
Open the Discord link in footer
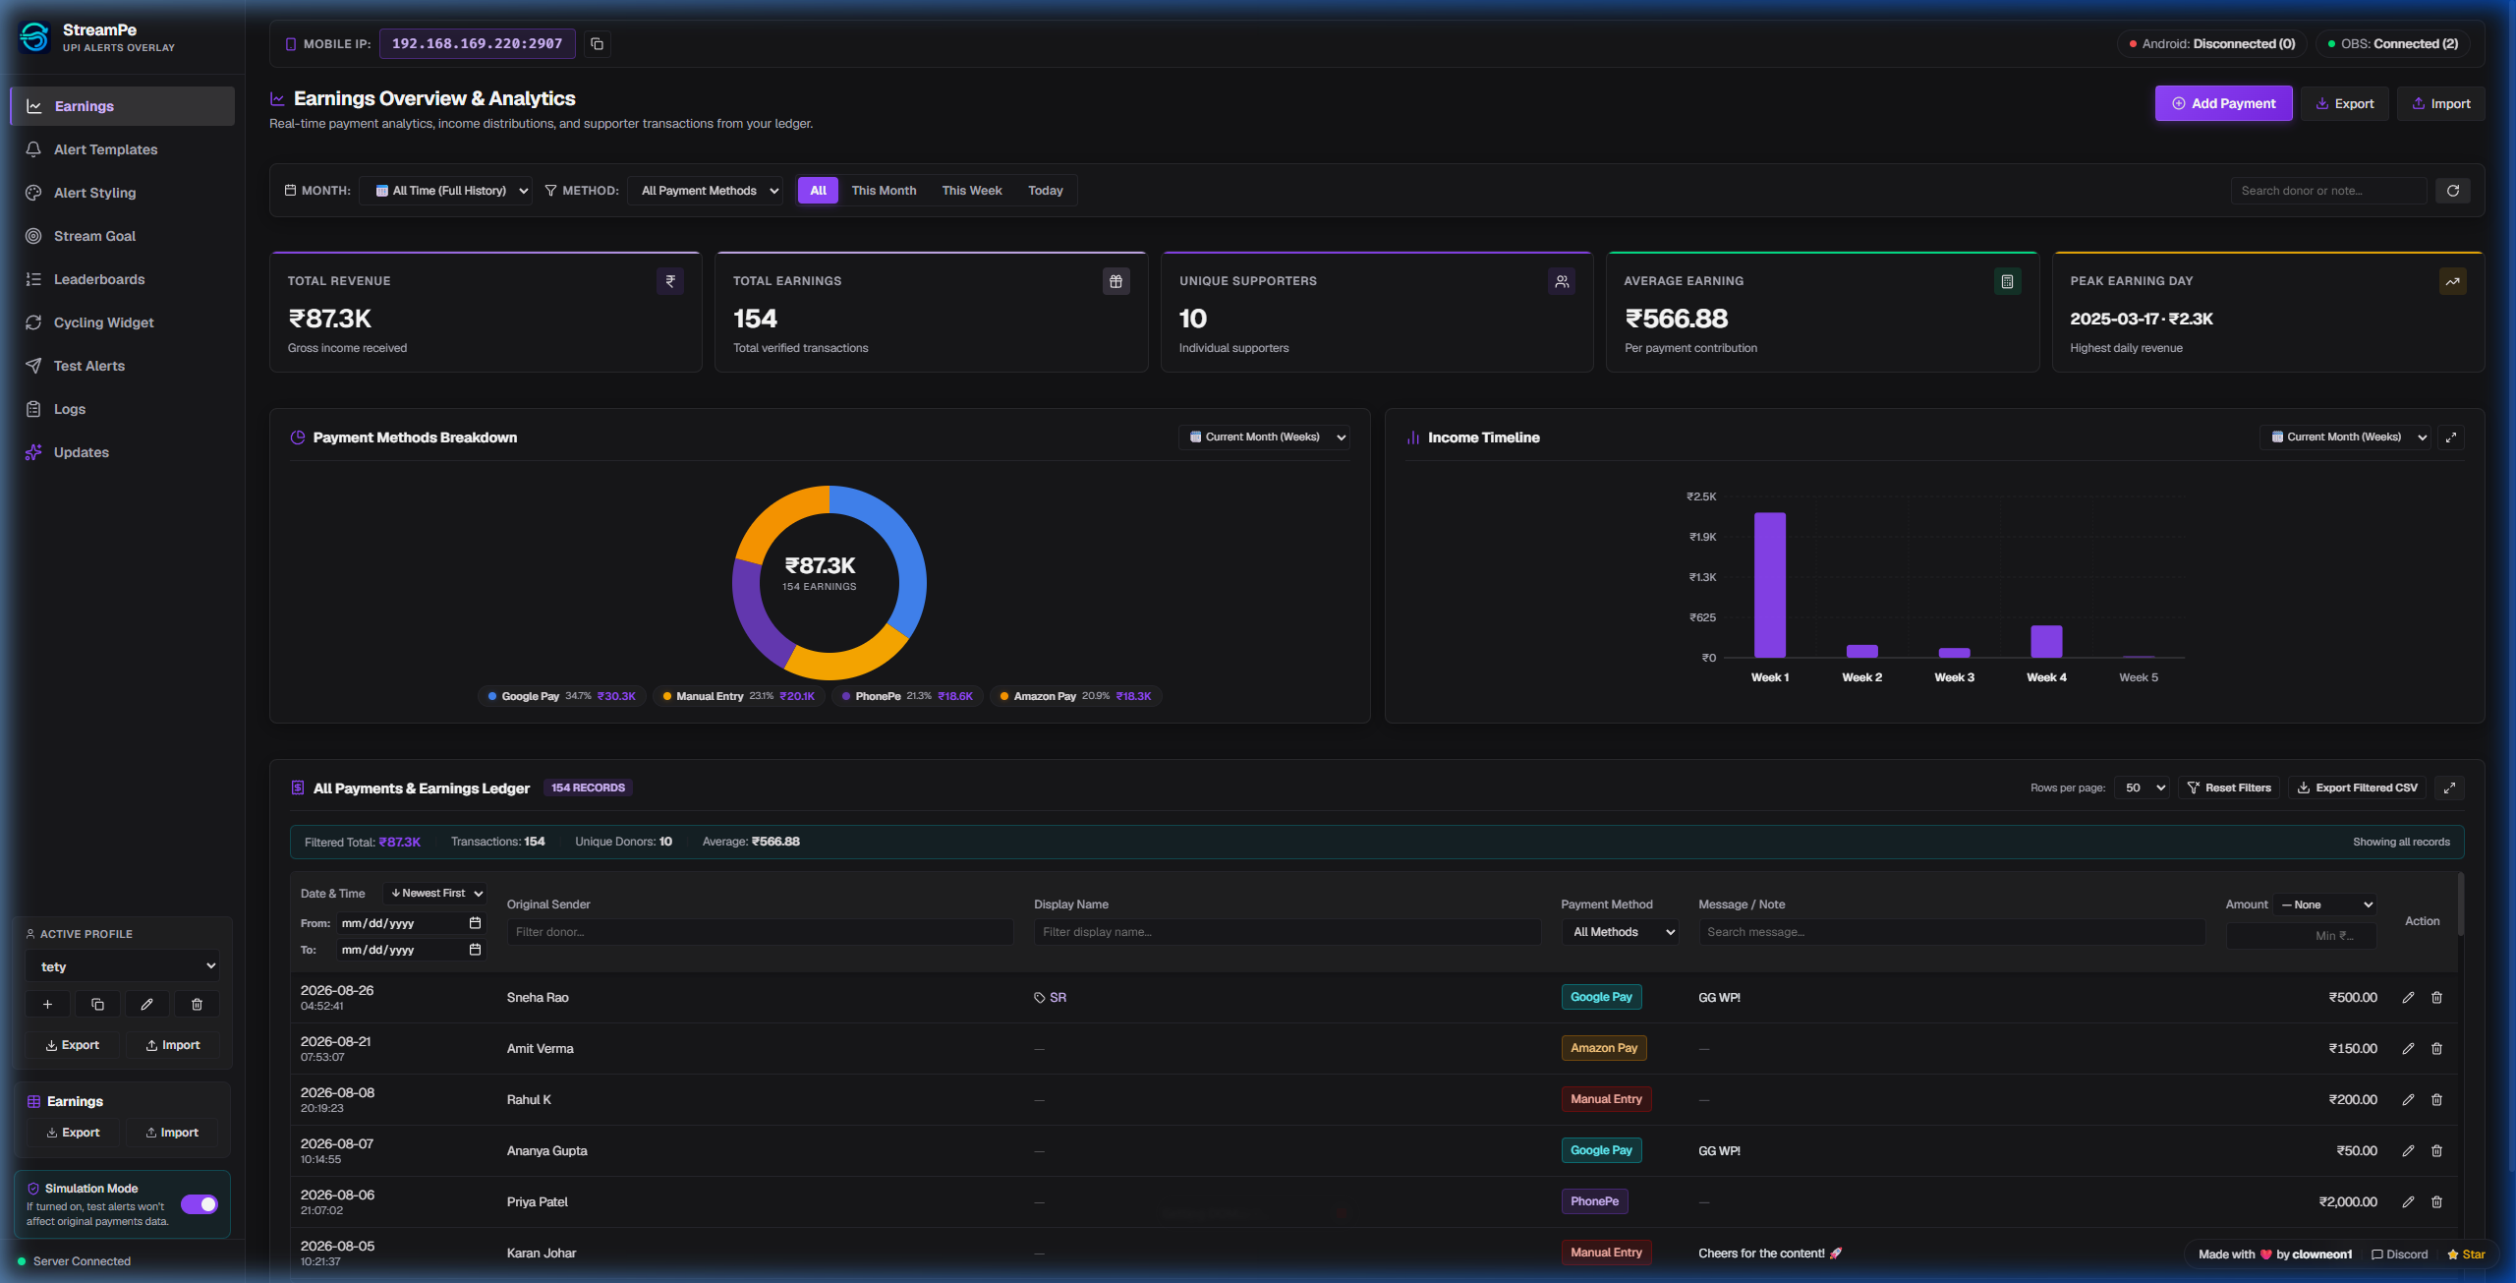[x=2399, y=1254]
